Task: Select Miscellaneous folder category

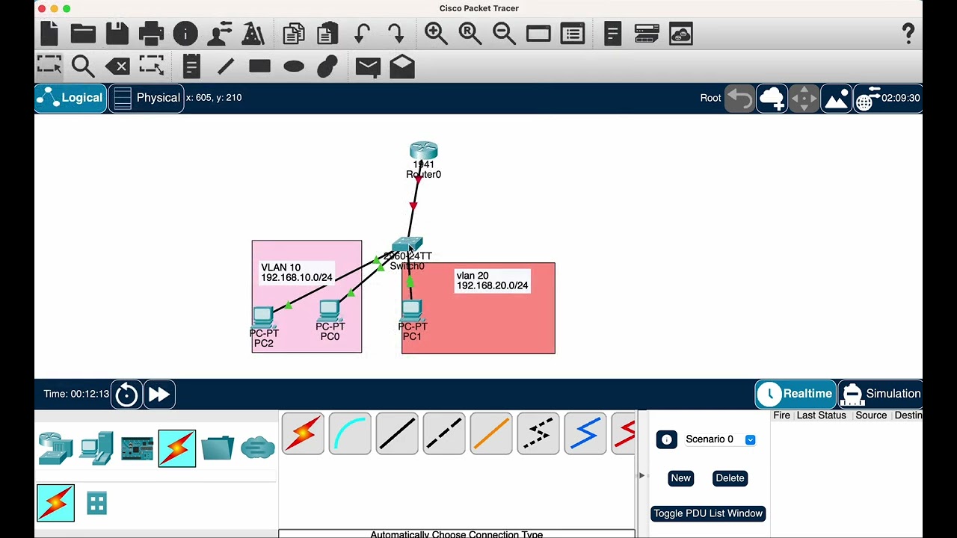Action: coord(218,448)
